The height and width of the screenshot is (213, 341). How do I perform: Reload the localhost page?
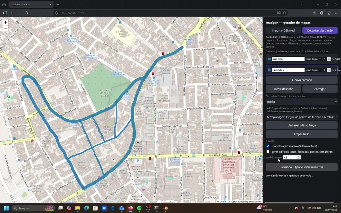(x=26, y=13)
